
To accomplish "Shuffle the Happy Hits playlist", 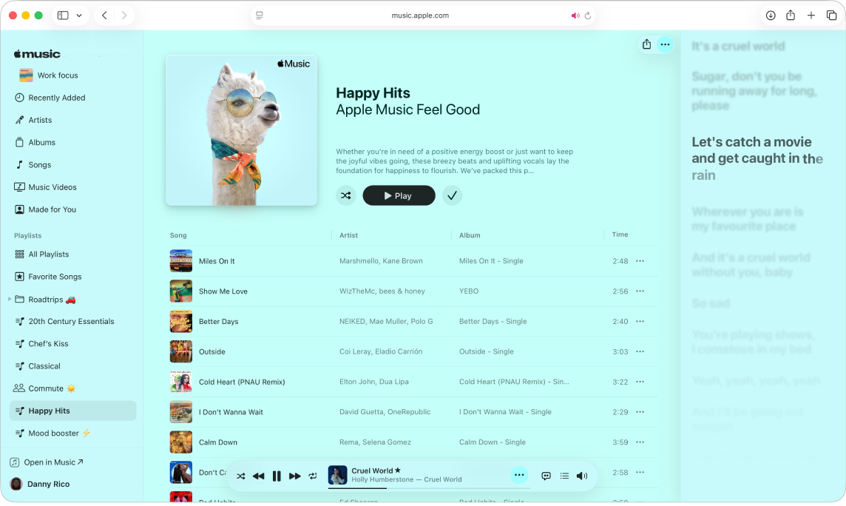I will coord(346,195).
